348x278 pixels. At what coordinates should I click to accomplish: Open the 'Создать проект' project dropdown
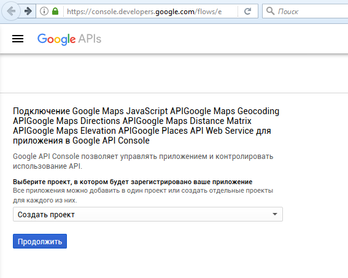tap(148, 214)
